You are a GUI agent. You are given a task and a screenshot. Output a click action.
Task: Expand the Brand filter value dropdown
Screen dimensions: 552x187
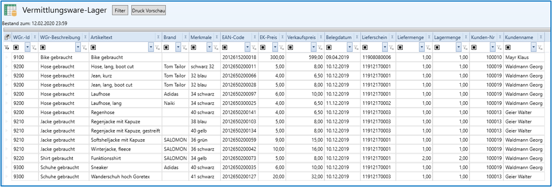tap(178, 47)
